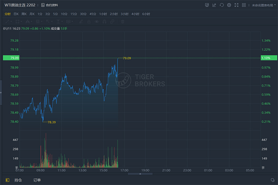
Task: Expand the Fibonacci tool options arrow
Action: point(42,22)
